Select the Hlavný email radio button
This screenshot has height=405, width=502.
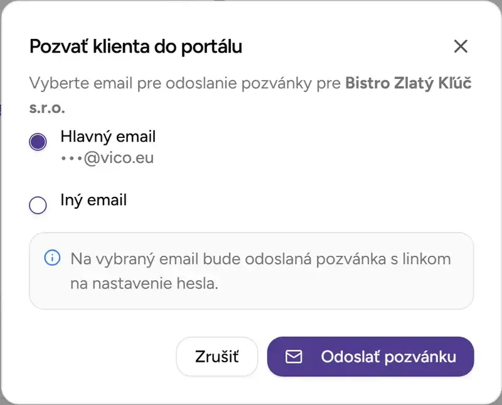click(38, 142)
